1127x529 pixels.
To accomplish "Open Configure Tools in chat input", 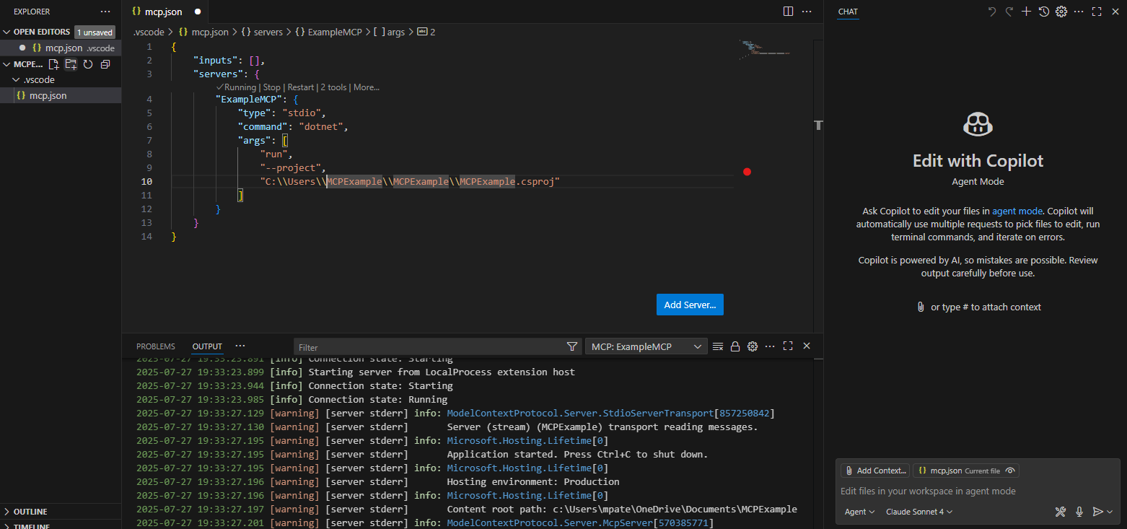I will 1060,512.
